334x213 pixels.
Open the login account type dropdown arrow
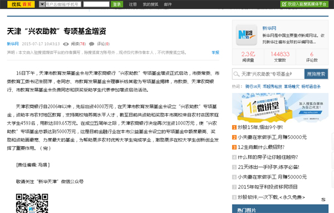42,4
